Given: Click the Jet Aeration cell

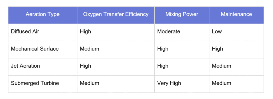Looking at the screenshot, I should coord(43,67).
